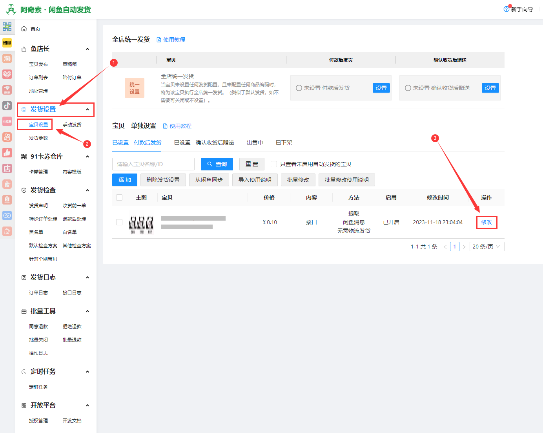Open the 新手向导 help guide

(518, 9)
